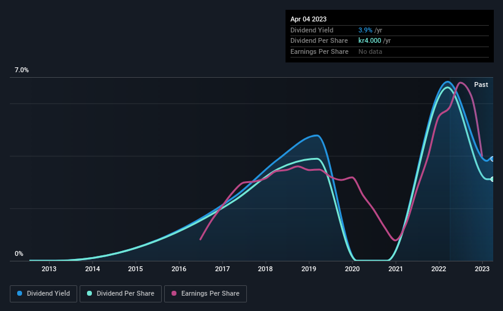The image size is (503, 311).
Task: Click the 2019 label on the time axis
Action: [x=309, y=269]
